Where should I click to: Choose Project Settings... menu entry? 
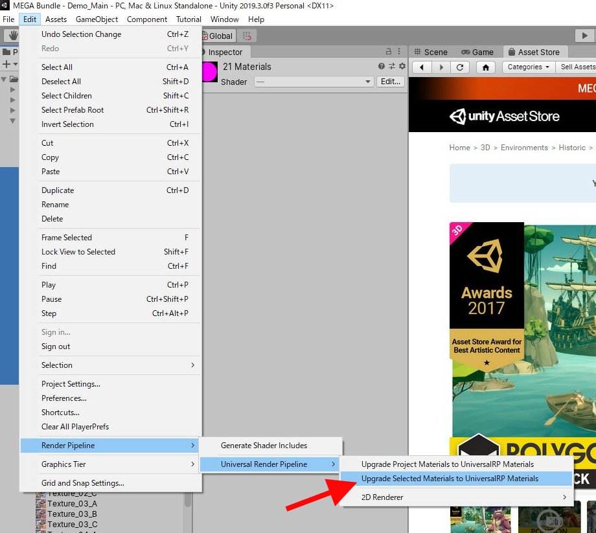pos(111,384)
